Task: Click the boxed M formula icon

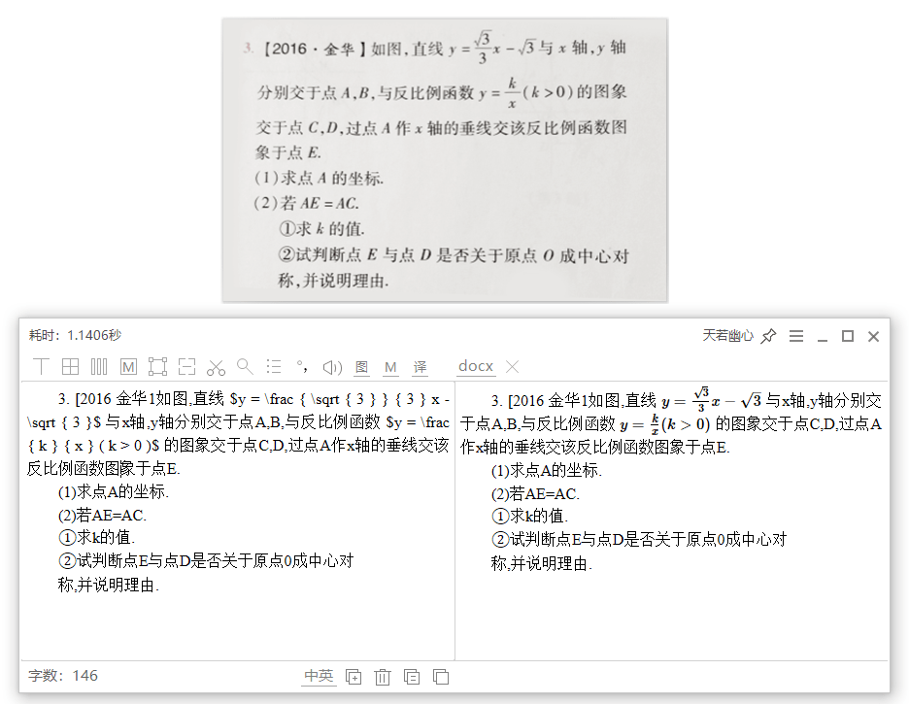Action: [129, 367]
